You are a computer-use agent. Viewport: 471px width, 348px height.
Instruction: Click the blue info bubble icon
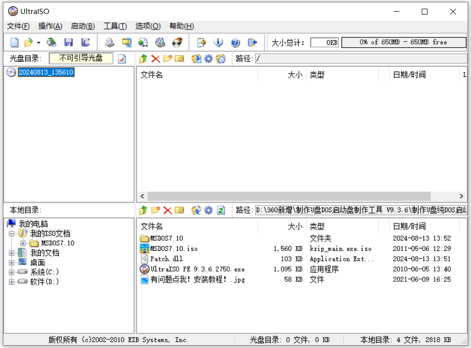coord(218,43)
